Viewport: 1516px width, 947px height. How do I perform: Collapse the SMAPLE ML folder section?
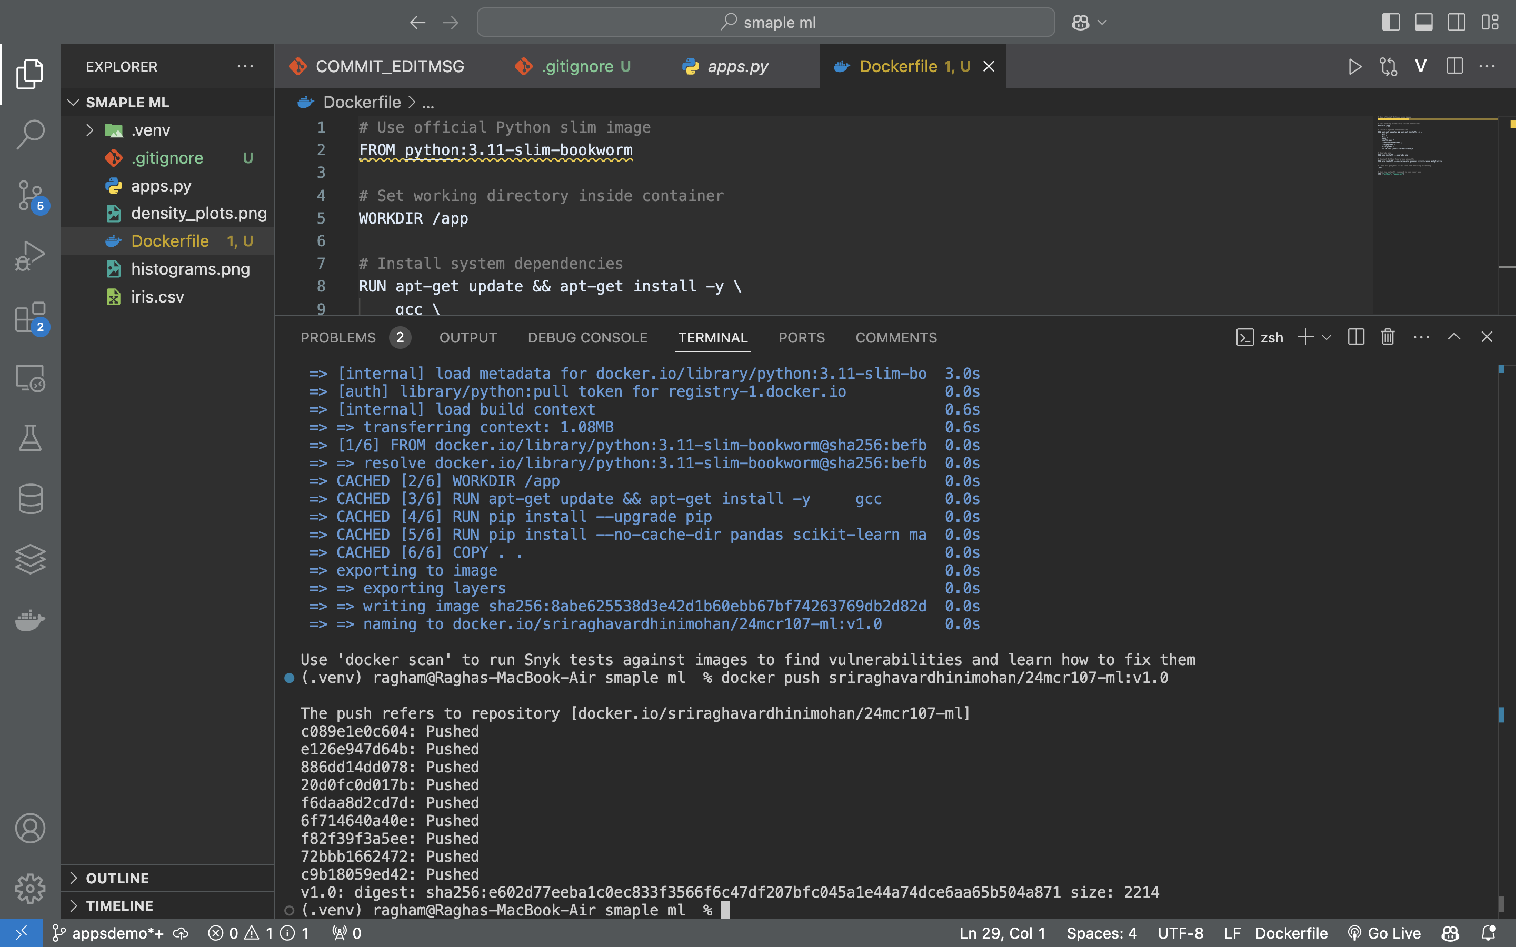click(167, 102)
